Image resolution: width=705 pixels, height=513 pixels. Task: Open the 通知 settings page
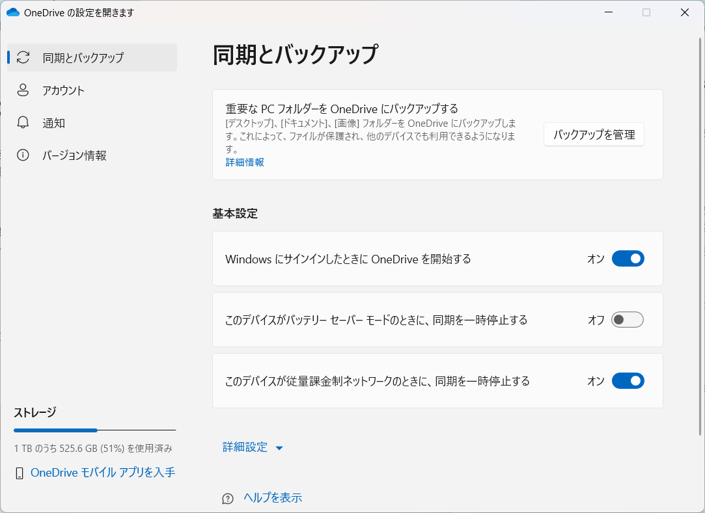coord(92,123)
